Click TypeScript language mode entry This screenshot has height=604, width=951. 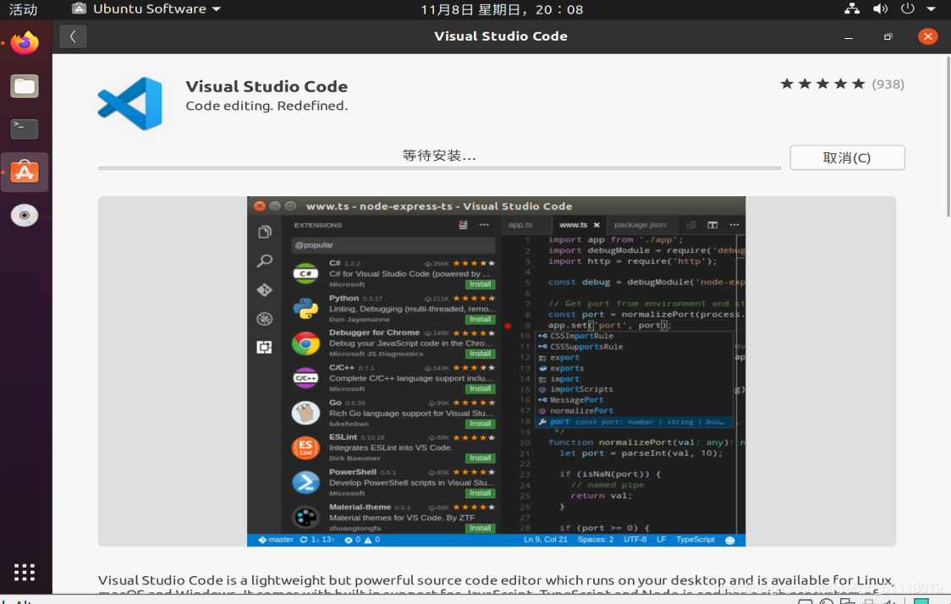695,540
